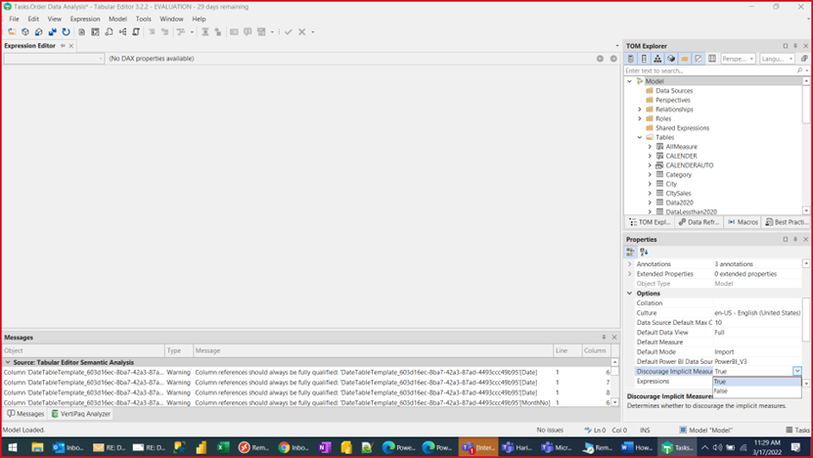Toggle the hierarchy display in TOM Explorer
The image size is (813, 458).
coord(657,59)
